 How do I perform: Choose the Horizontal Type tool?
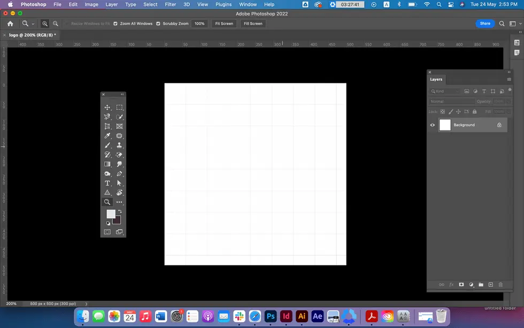coord(107,183)
